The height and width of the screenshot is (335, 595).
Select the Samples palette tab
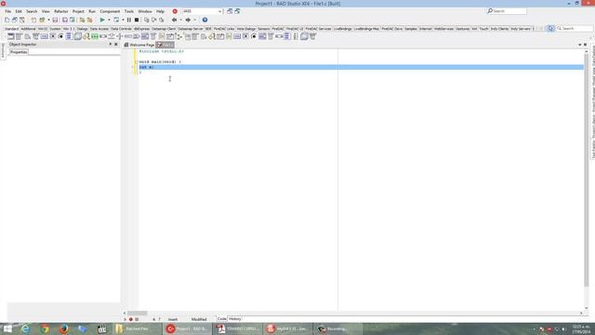tap(411, 29)
